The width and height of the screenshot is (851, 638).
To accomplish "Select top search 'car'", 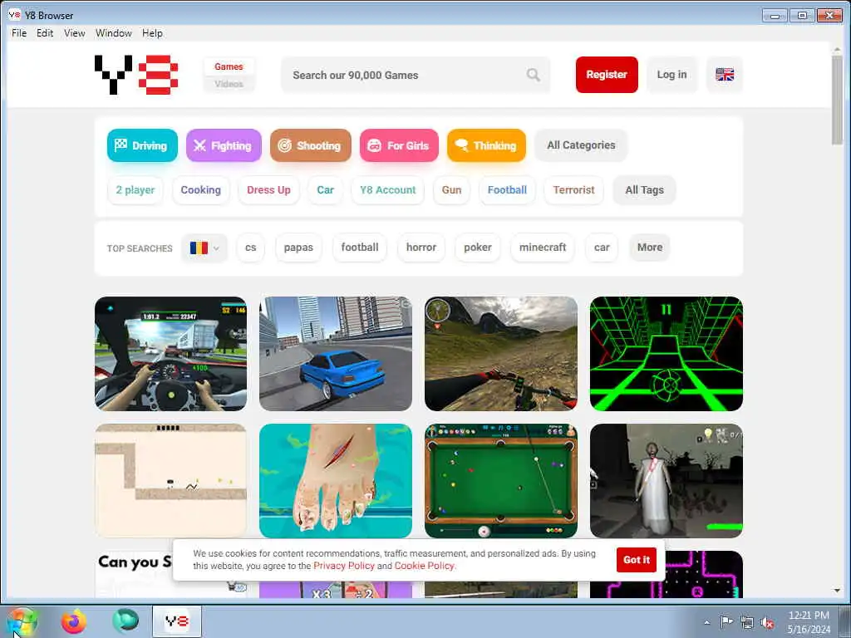I will coord(602,248).
